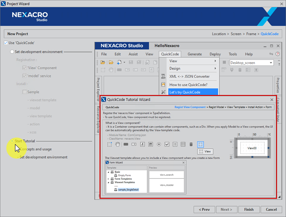Screen dimensions: 286x217
Task: Click the Grid component icon in tutorial
Action: (x=183, y=144)
